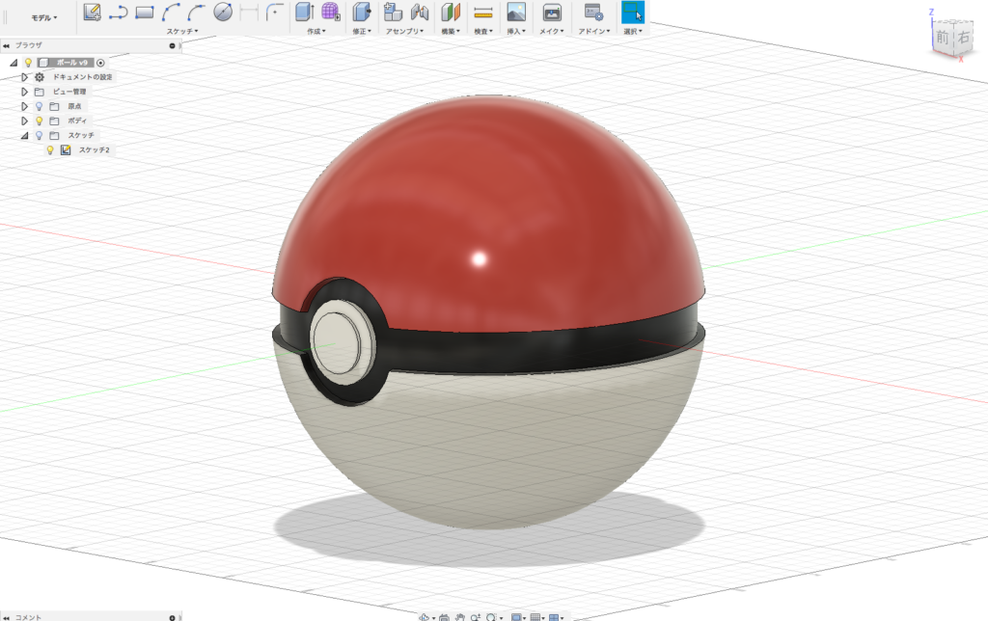Select the Line sketch tool
Viewport: 988px width, 621px height.
click(x=119, y=13)
